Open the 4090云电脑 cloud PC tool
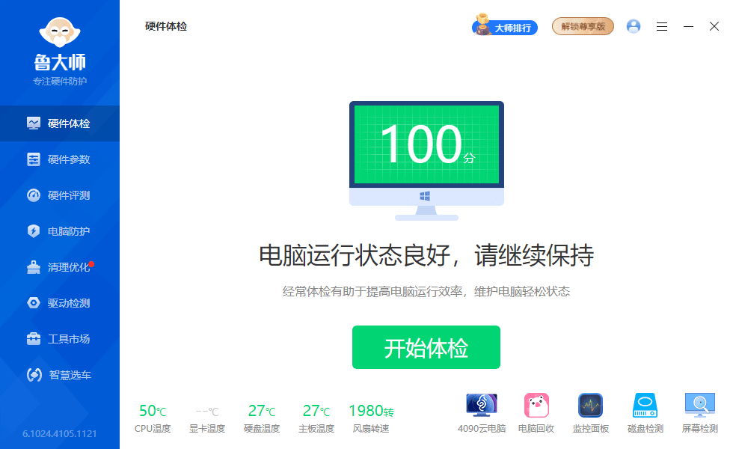 [x=482, y=411]
